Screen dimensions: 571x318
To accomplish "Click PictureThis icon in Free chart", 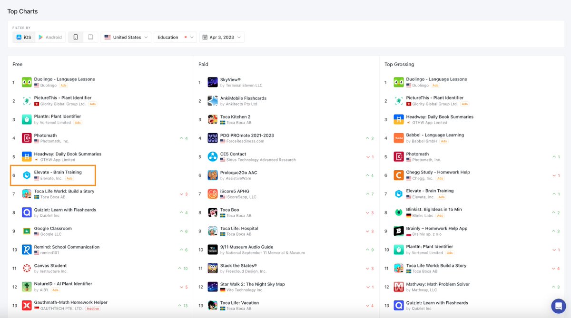I will (27, 101).
